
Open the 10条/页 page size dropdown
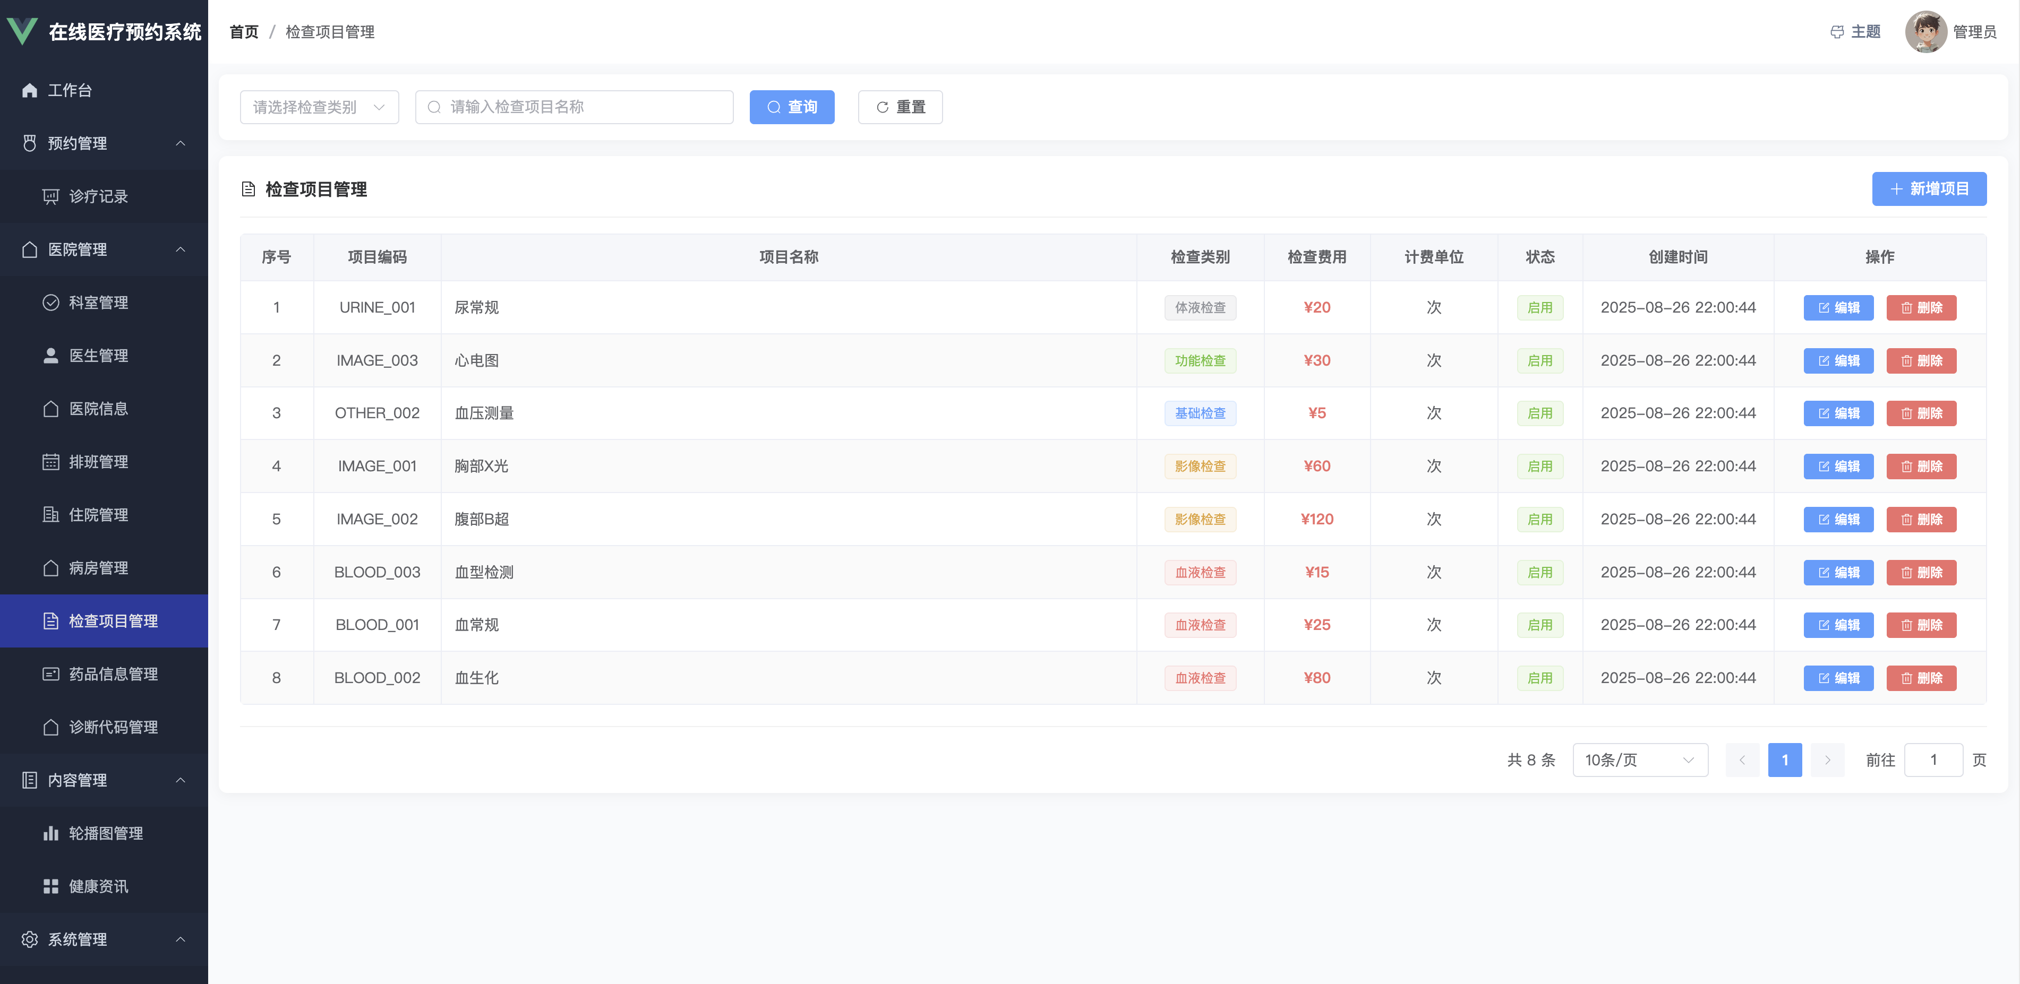[1640, 759]
